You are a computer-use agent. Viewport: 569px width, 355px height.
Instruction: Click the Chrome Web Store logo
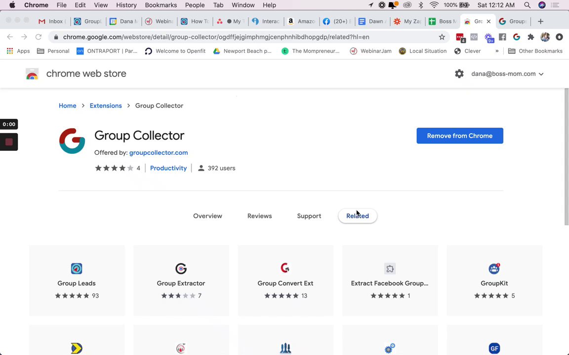coord(32,74)
